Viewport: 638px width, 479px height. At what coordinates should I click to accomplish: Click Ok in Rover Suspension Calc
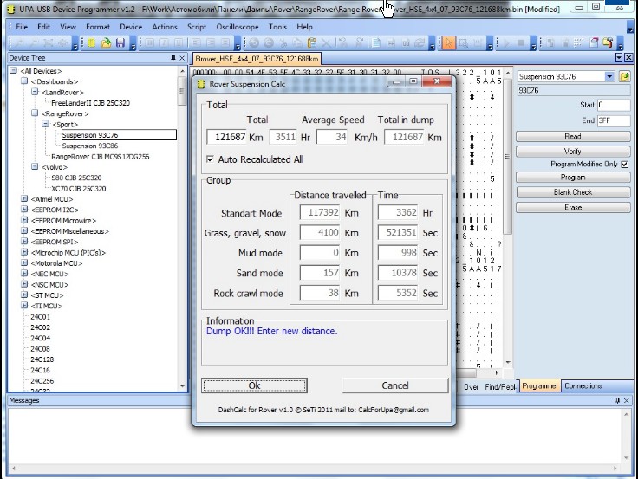(x=254, y=385)
